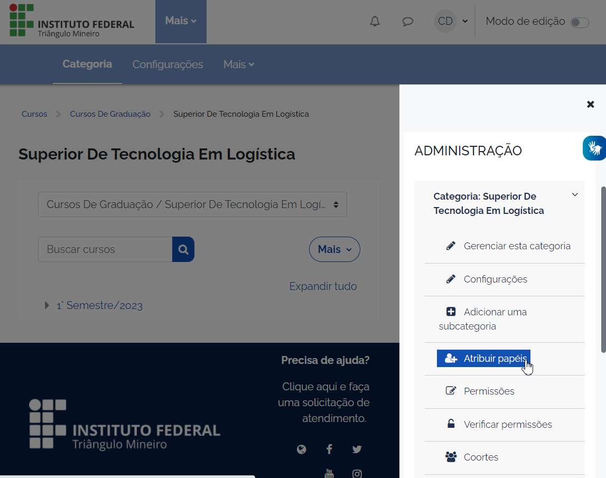Click the globe website icon in footer
Screen dimensions: 606x478
click(302, 449)
